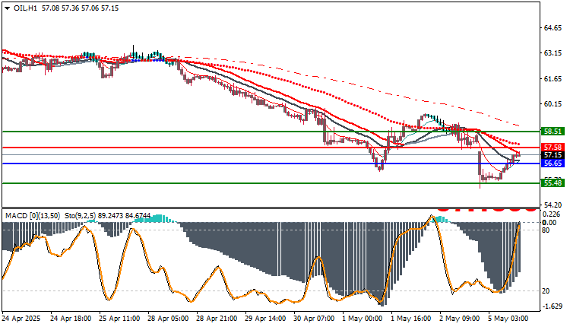Select the 57.58 red price level label
Image resolution: width=570 pixels, height=327 pixels.
(x=553, y=148)
